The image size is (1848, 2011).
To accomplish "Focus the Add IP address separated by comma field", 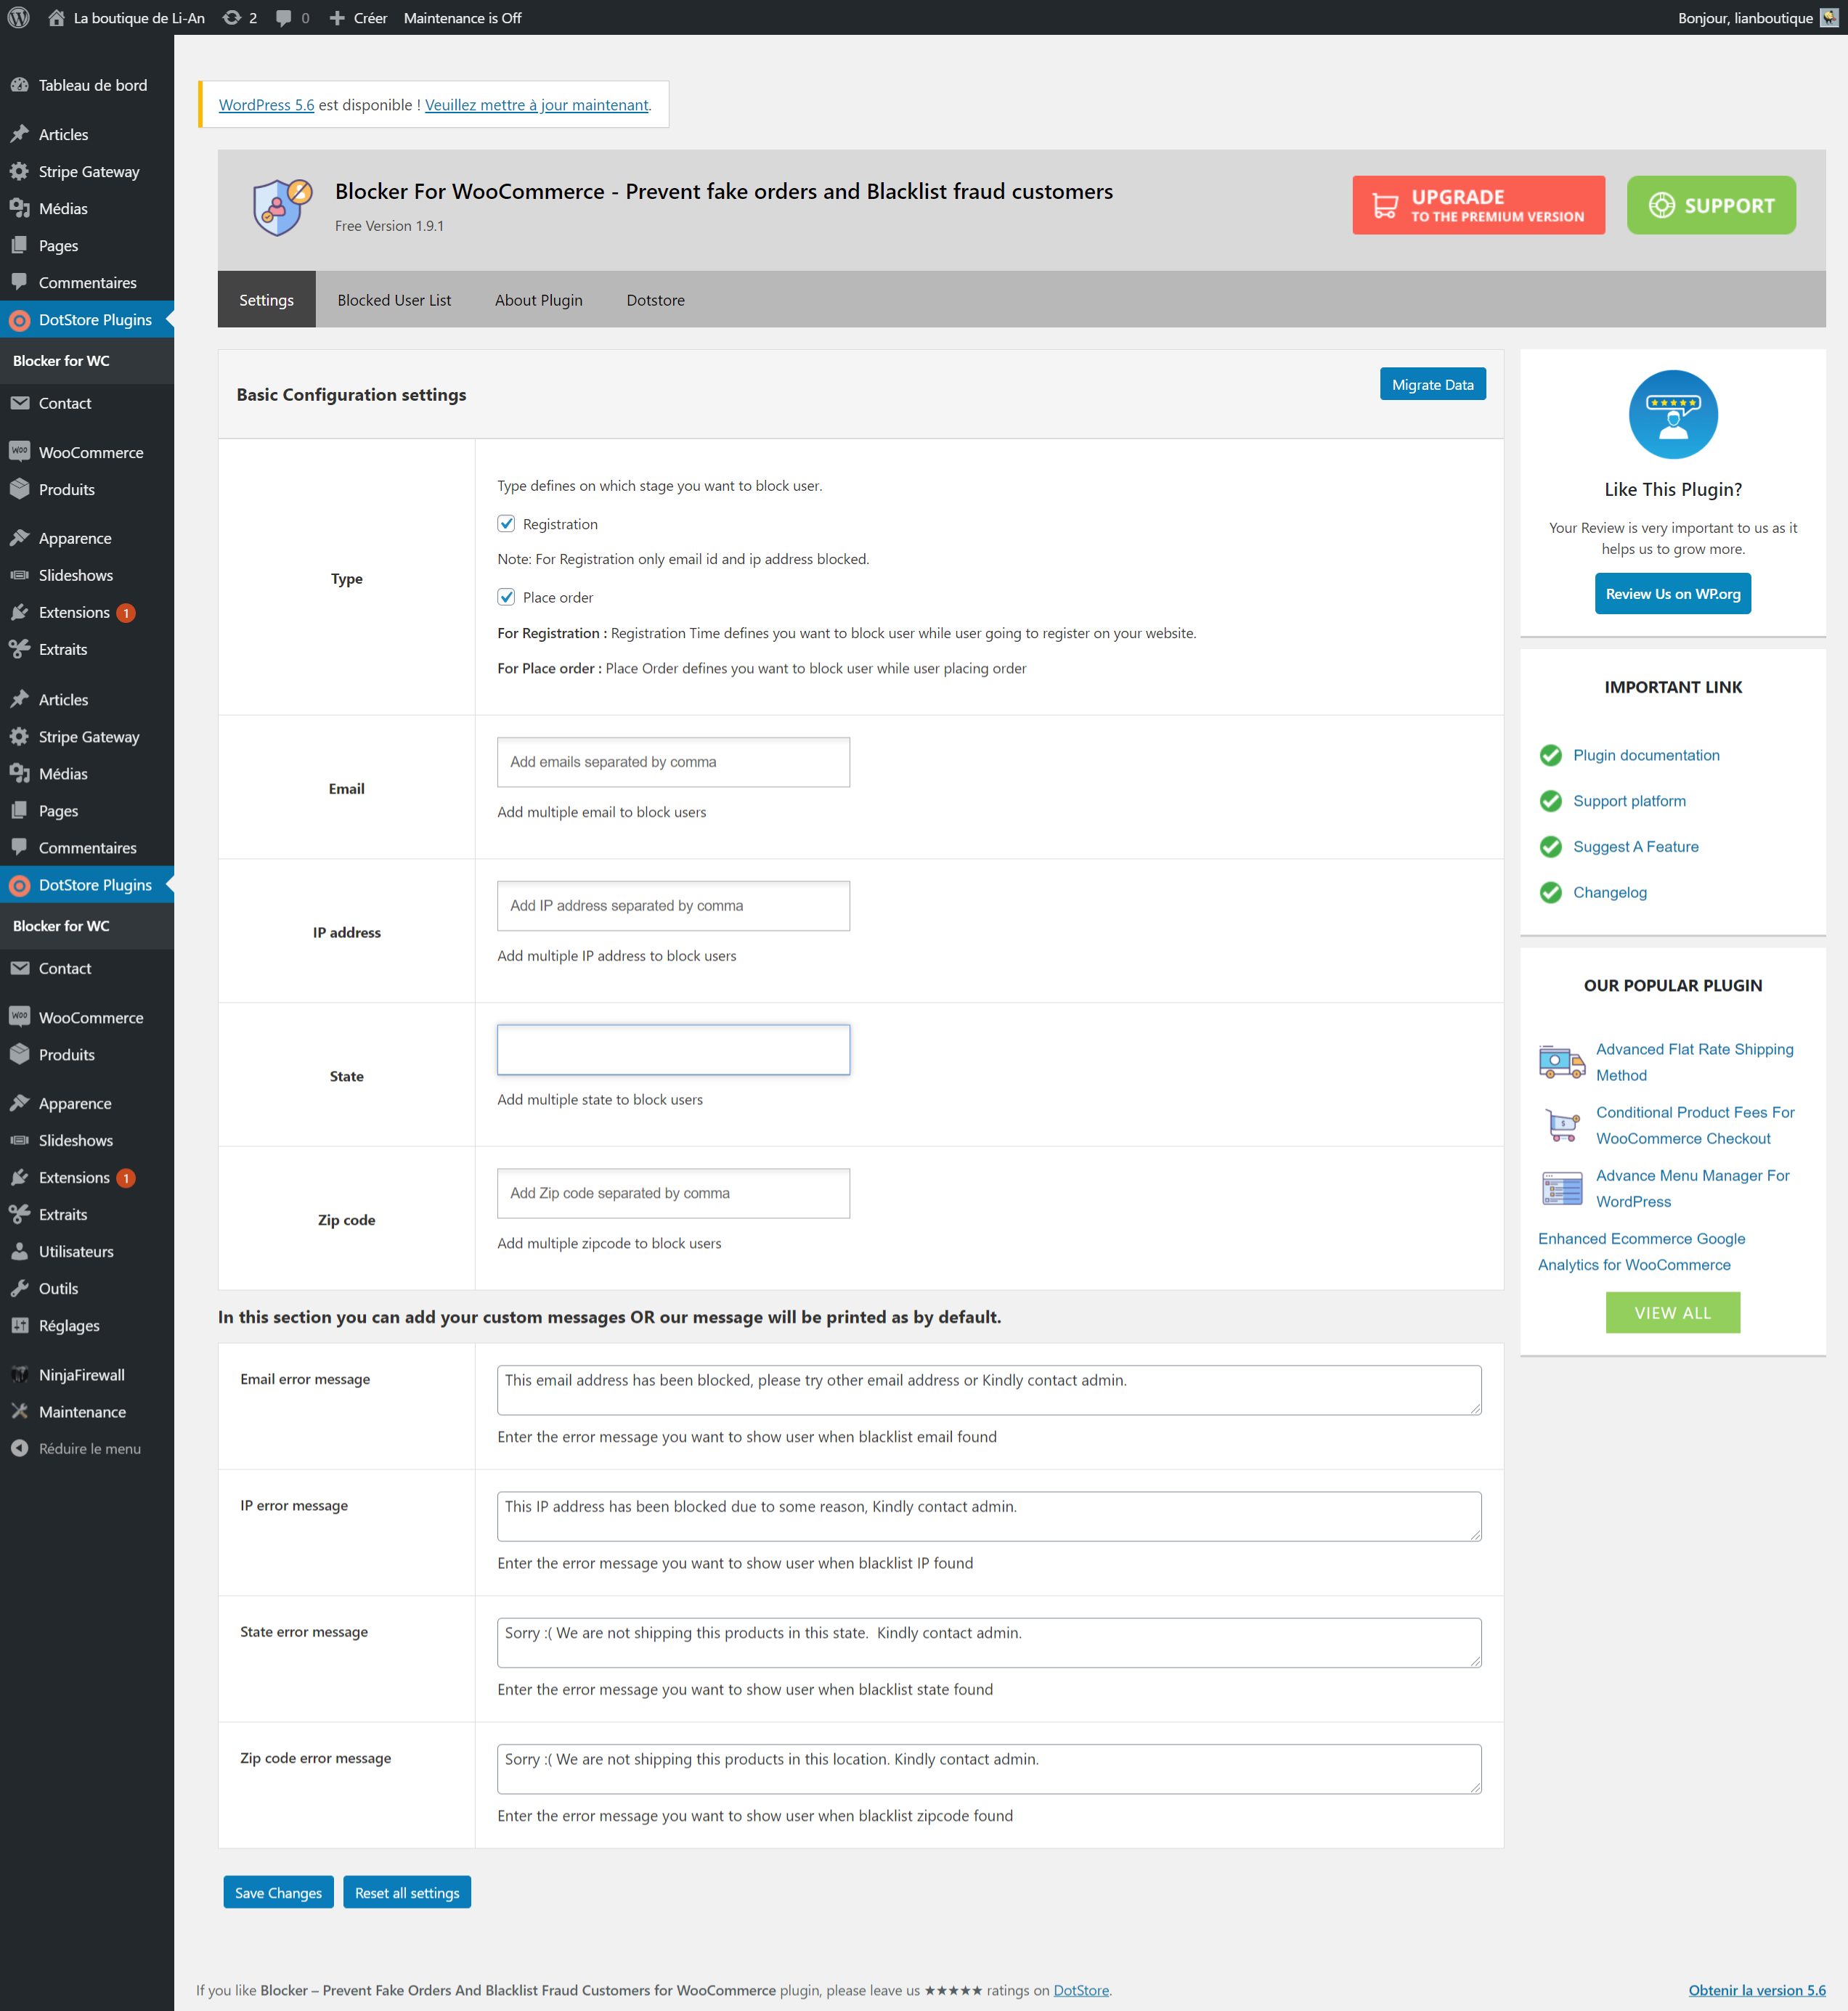I will (673, 906).
